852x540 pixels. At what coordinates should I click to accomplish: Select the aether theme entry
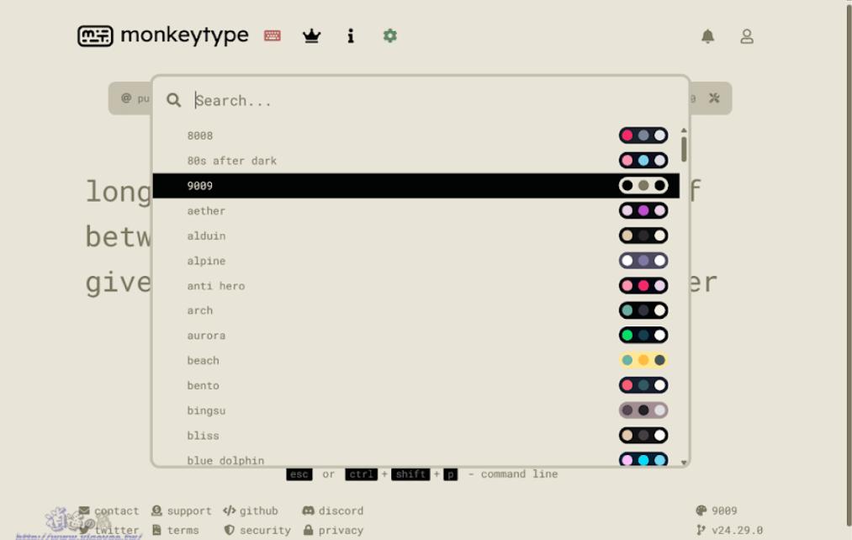click(x=206, y=211)
